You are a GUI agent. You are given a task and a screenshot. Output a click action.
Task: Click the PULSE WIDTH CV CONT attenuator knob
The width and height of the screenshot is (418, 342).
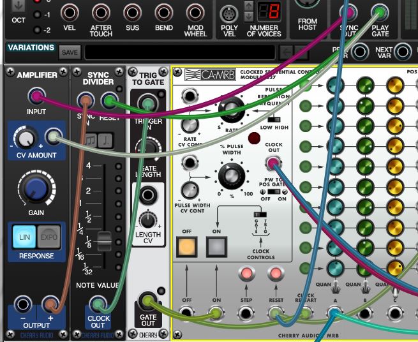click(x=190, y=190)
